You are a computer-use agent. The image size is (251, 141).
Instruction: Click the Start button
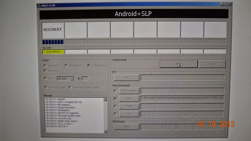point(179,64)
